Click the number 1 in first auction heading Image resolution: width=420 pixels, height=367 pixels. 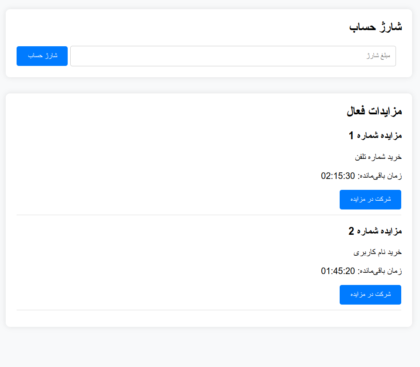pos(351,136)
